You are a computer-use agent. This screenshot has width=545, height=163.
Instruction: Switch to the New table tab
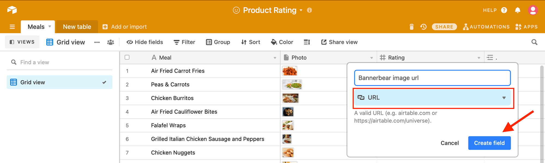[77, 27]
